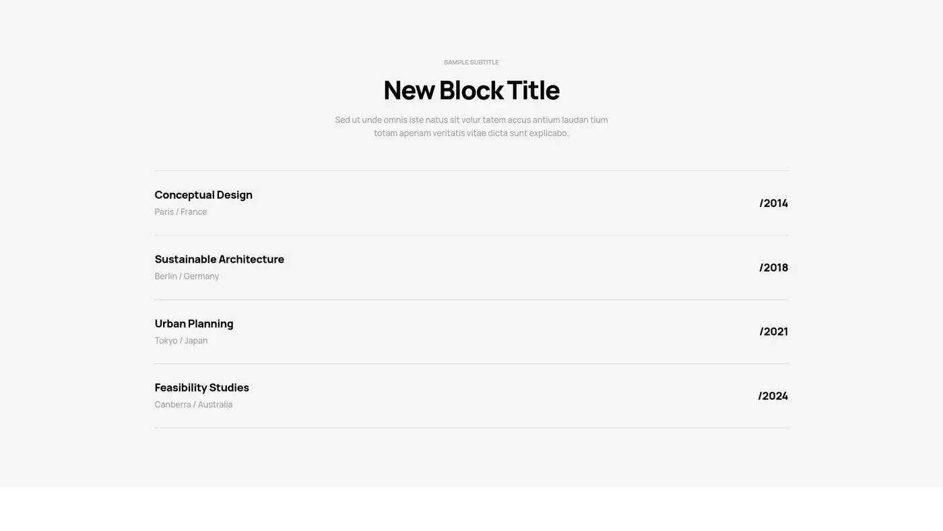
Task: Select the /2024 year label
Action: 773,396
